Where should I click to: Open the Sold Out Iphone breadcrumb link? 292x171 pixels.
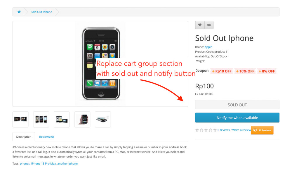pyautogui.click(x=41, y=12)
